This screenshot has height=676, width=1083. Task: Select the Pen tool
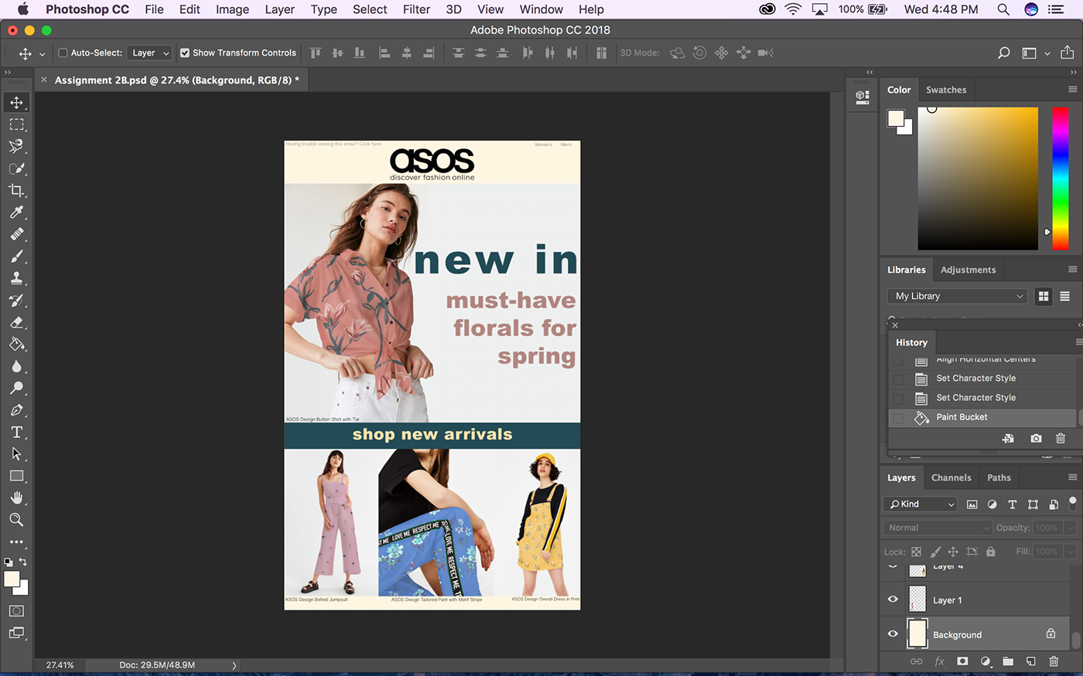click(x=16, y=410)
